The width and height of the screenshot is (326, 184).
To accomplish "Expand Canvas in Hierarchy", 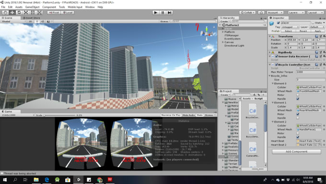I will coord(223,42).
